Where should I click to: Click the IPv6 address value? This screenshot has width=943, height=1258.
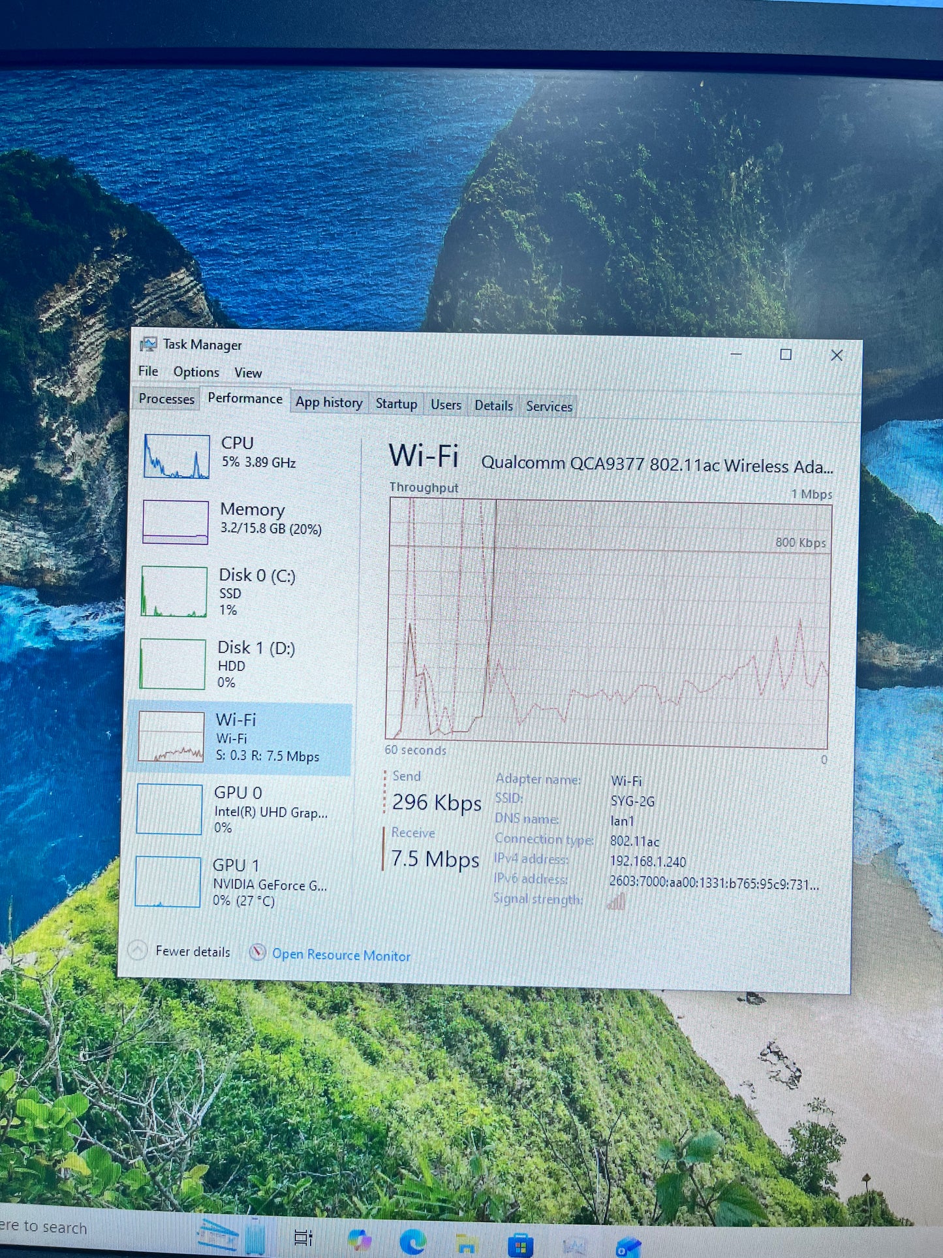714,883
